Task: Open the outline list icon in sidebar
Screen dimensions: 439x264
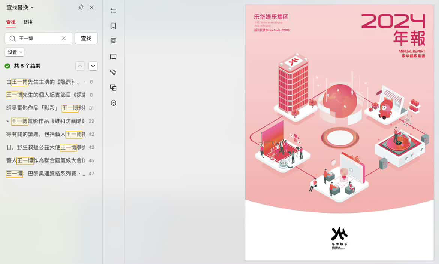Action: pyautogui.click(x=113, y=10)
